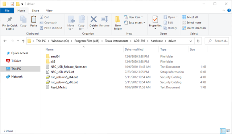Select the amd64 folder
The height and width of the screenshot is (134, 232).
click(55, 56)
